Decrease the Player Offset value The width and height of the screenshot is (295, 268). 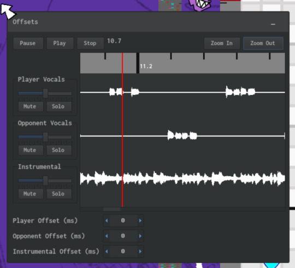click(107, 221)
